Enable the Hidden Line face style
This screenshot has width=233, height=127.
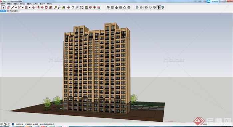click(150, 7)
